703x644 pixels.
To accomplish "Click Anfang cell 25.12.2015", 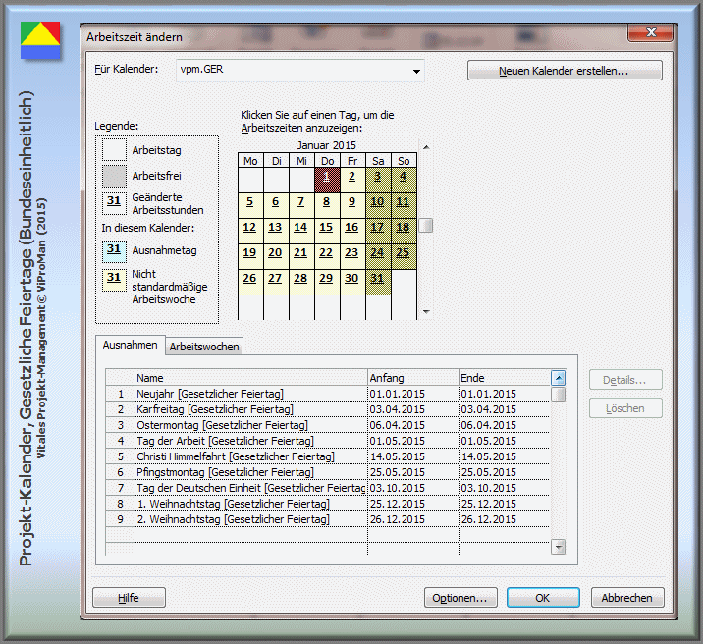I will tap(413, 504).
